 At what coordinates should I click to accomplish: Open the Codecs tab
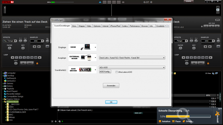tap(125, 26)
